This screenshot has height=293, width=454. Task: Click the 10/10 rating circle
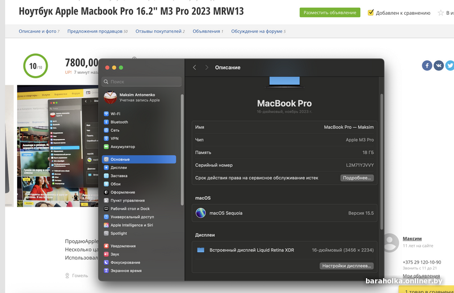[36, 66]
